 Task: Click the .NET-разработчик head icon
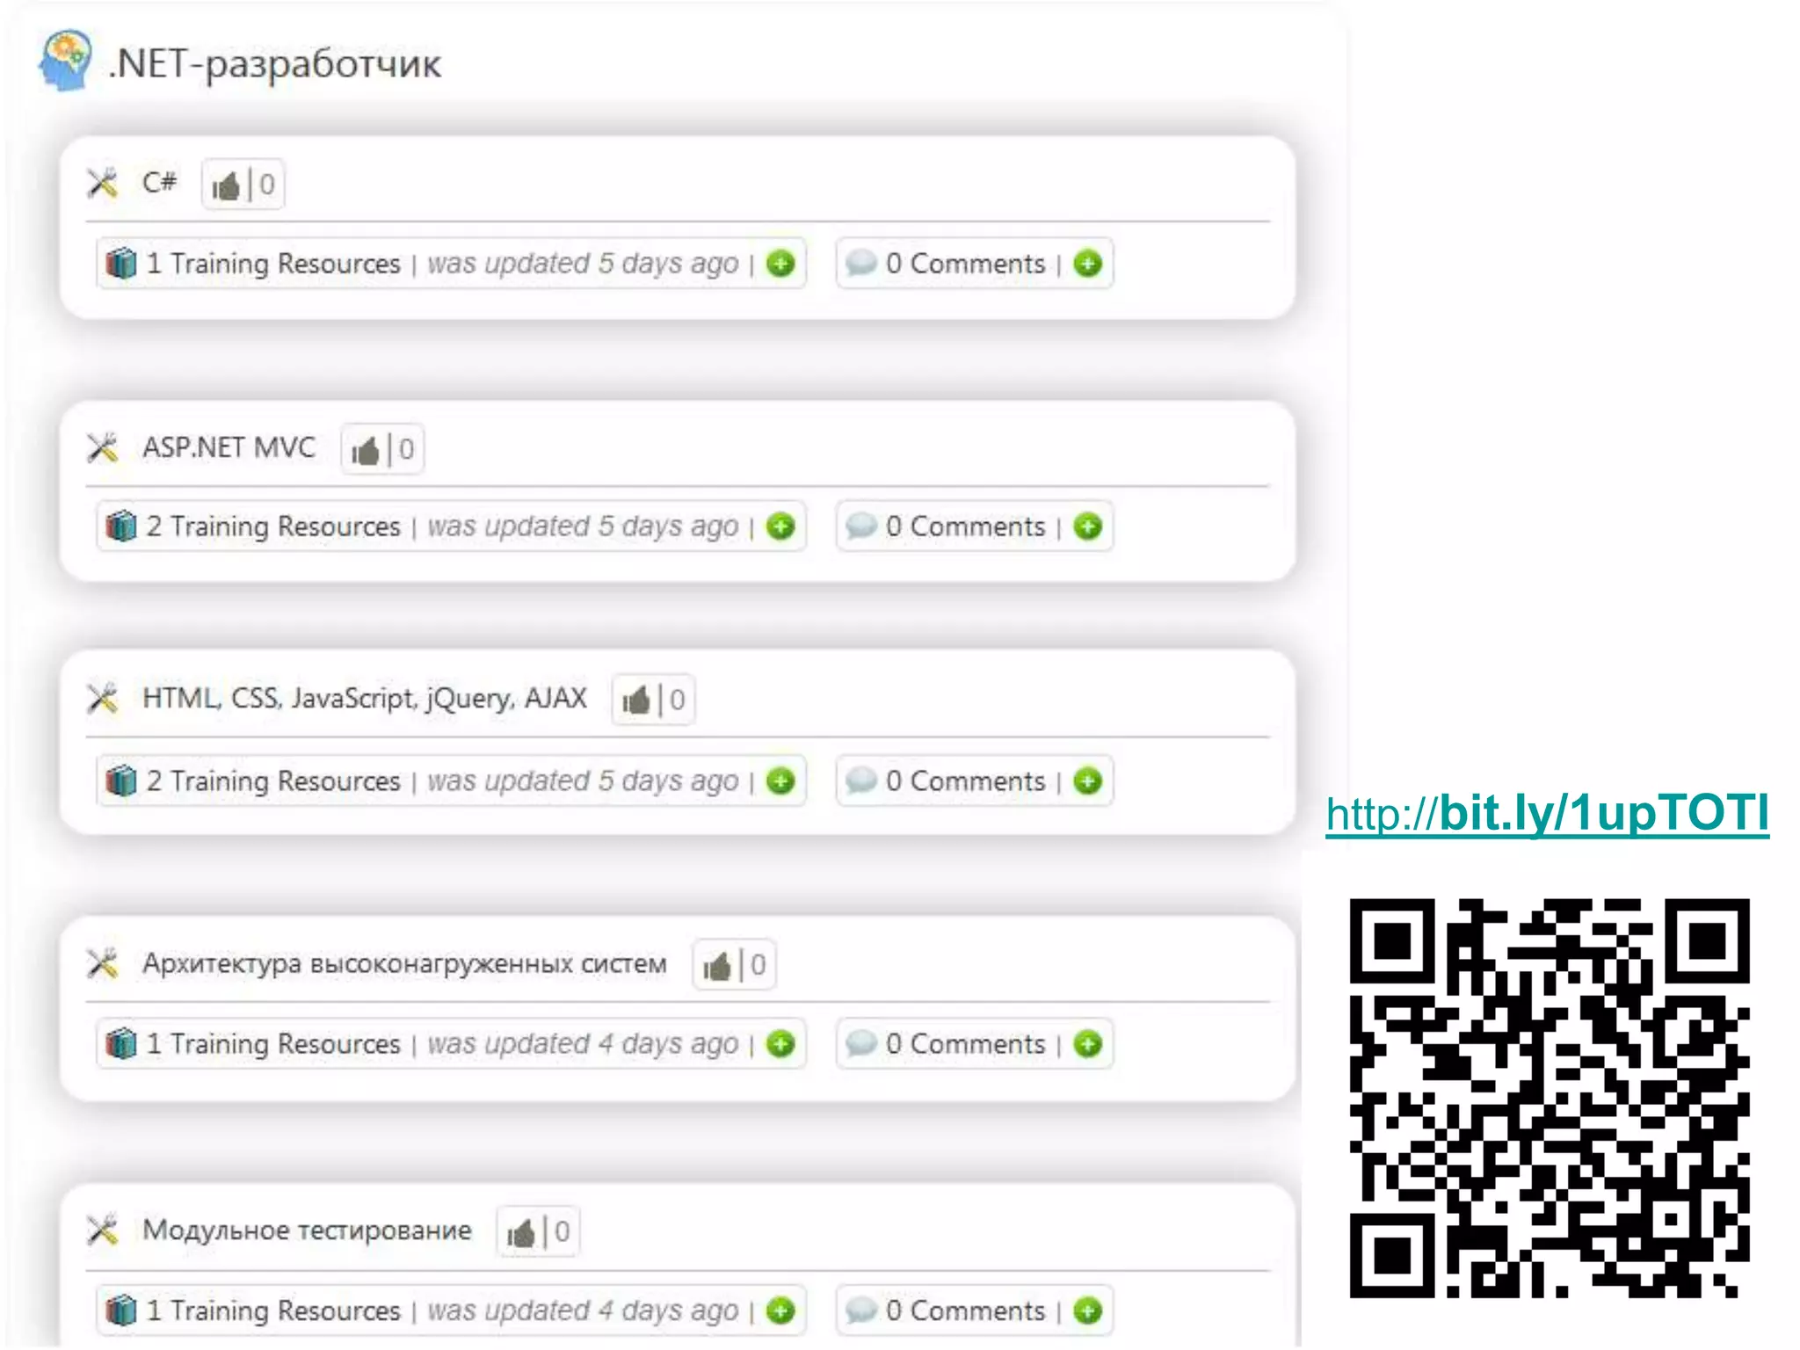[64, 60]
